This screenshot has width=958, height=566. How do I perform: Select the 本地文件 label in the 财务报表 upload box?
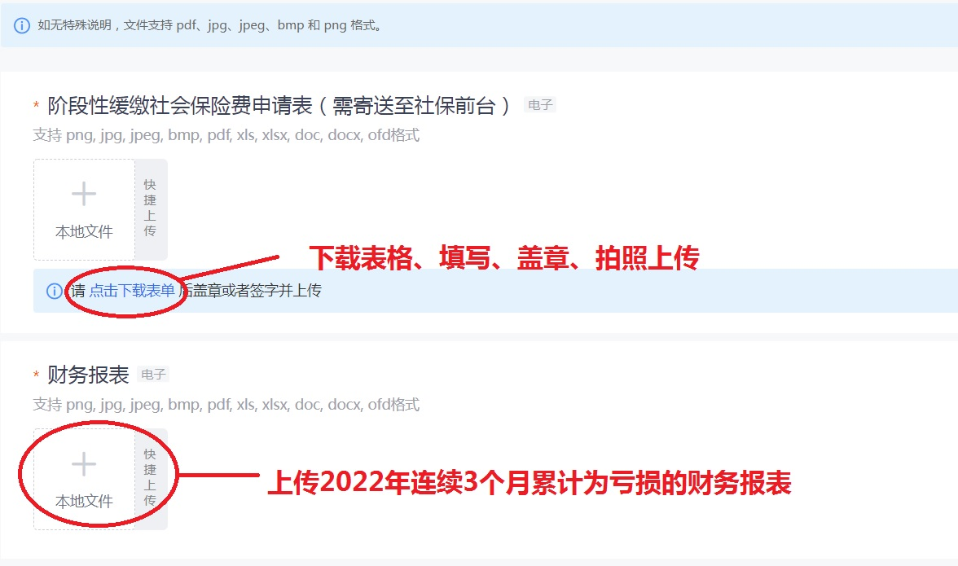click(x=85, y=502)
